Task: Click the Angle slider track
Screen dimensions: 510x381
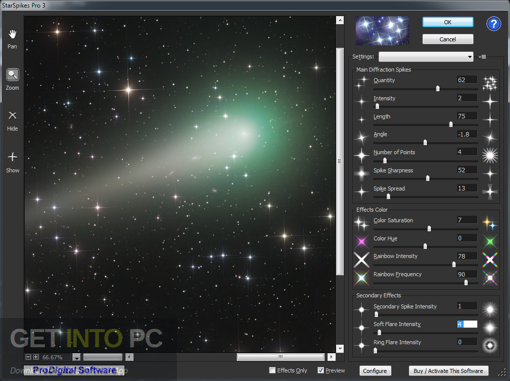Action: pyautogui.click(x=425, y=143)
